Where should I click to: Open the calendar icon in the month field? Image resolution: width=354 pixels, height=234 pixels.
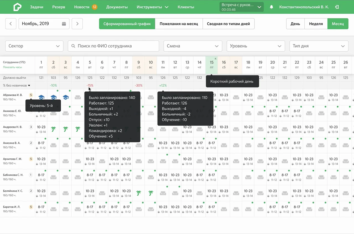(x=64, y=24)
